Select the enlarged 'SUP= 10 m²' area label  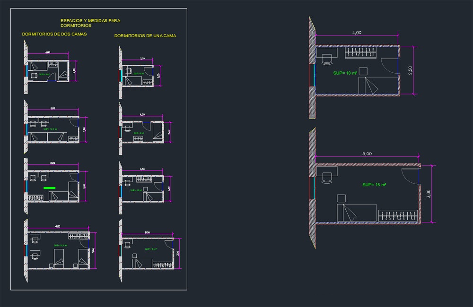click(345, 73)
